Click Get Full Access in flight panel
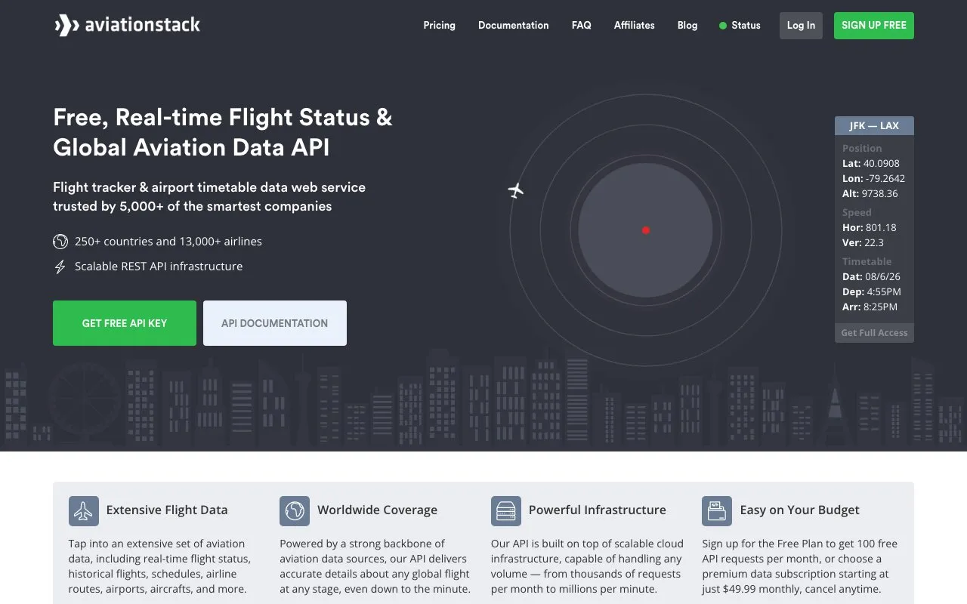The image size is (967, 604). click(874, 333)
